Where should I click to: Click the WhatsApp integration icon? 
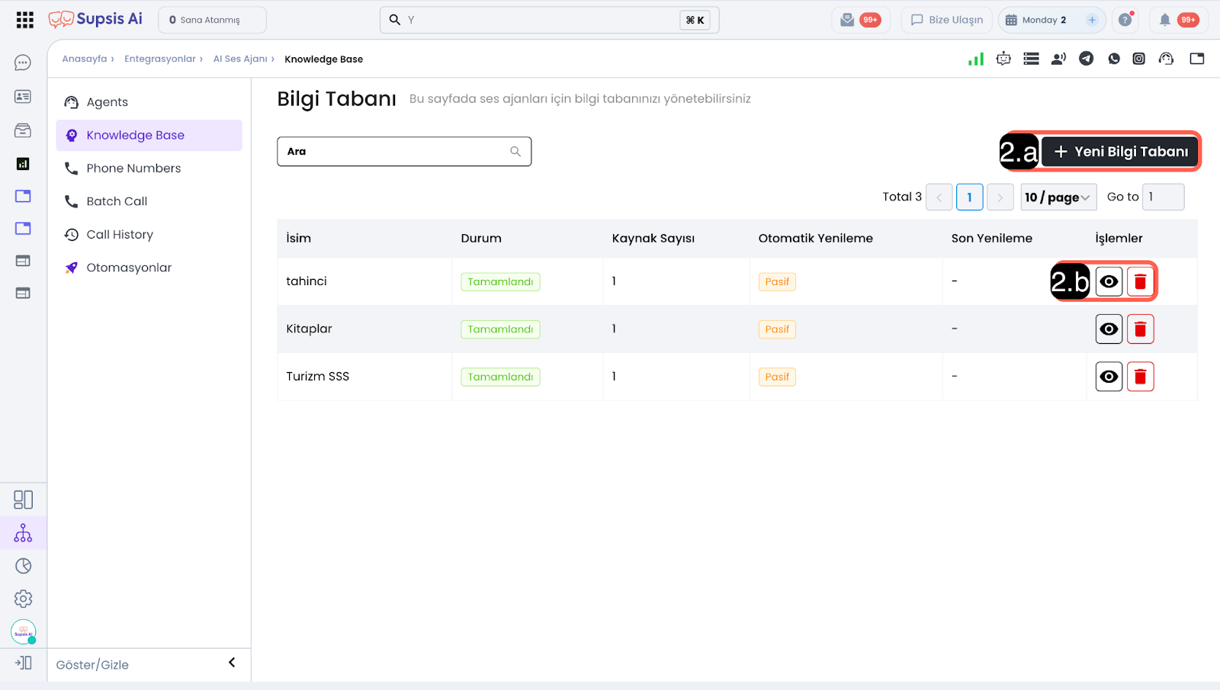coord(1114,59)
